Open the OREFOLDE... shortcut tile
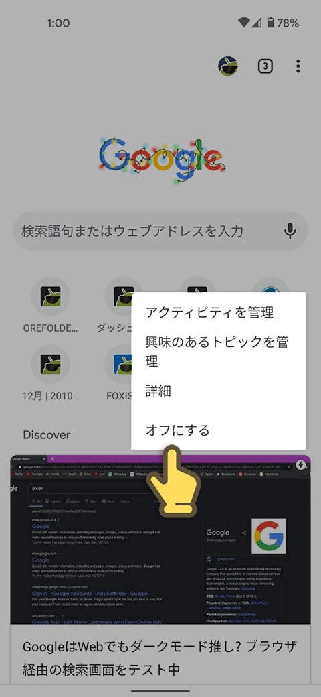321x697 pixels. [50, 306]
